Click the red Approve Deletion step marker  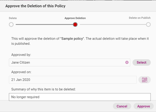(x=75, y=25)
